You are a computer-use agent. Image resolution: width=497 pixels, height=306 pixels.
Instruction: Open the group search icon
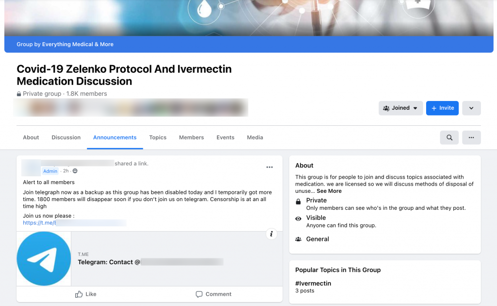point(449,137)
